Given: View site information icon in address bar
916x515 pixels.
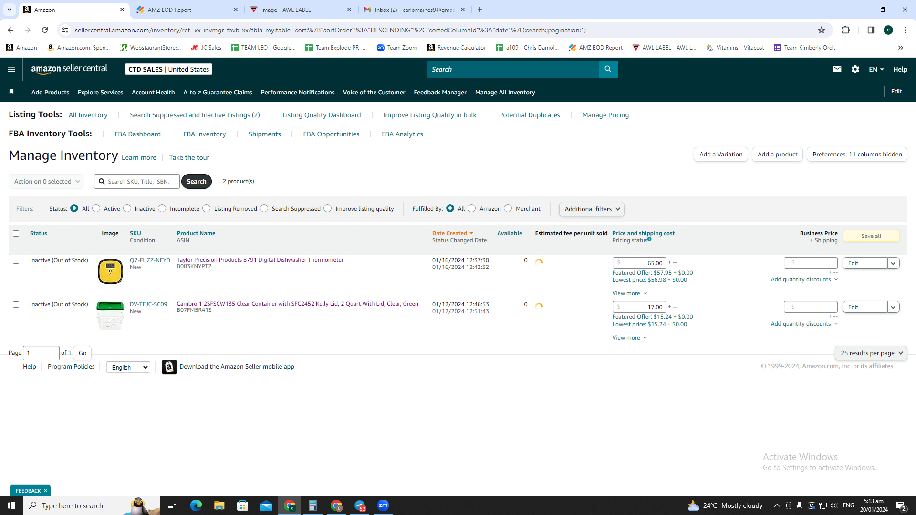Looking at the screenshot, I should tap(65, 30).
